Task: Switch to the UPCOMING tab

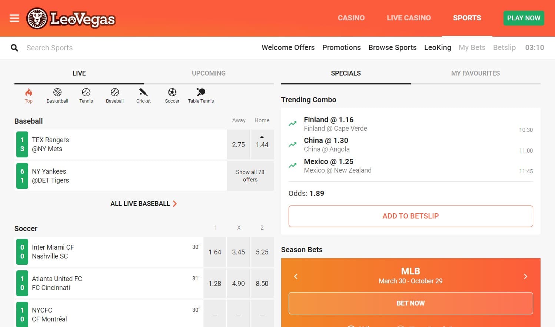Action: pyautogui.click(x=209, y=73)
